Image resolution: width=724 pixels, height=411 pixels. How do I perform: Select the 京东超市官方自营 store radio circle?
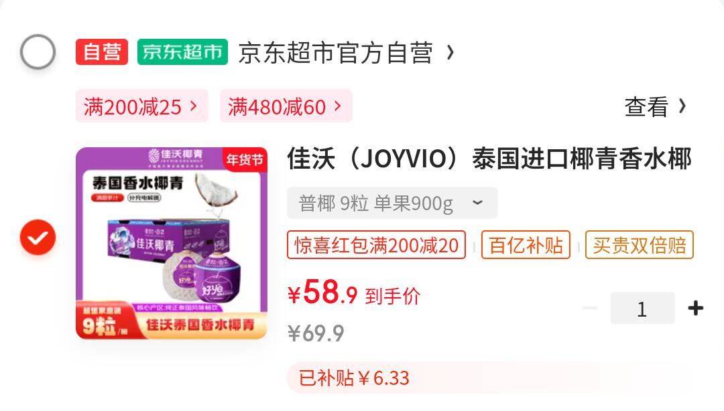tap(38, 52)
